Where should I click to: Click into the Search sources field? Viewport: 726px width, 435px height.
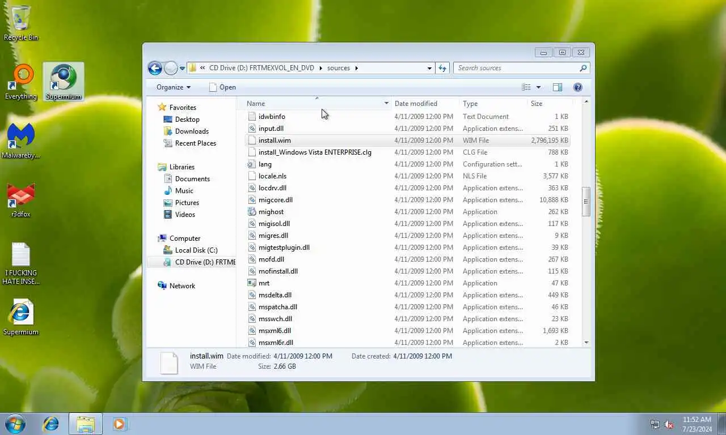pos(521,68)
